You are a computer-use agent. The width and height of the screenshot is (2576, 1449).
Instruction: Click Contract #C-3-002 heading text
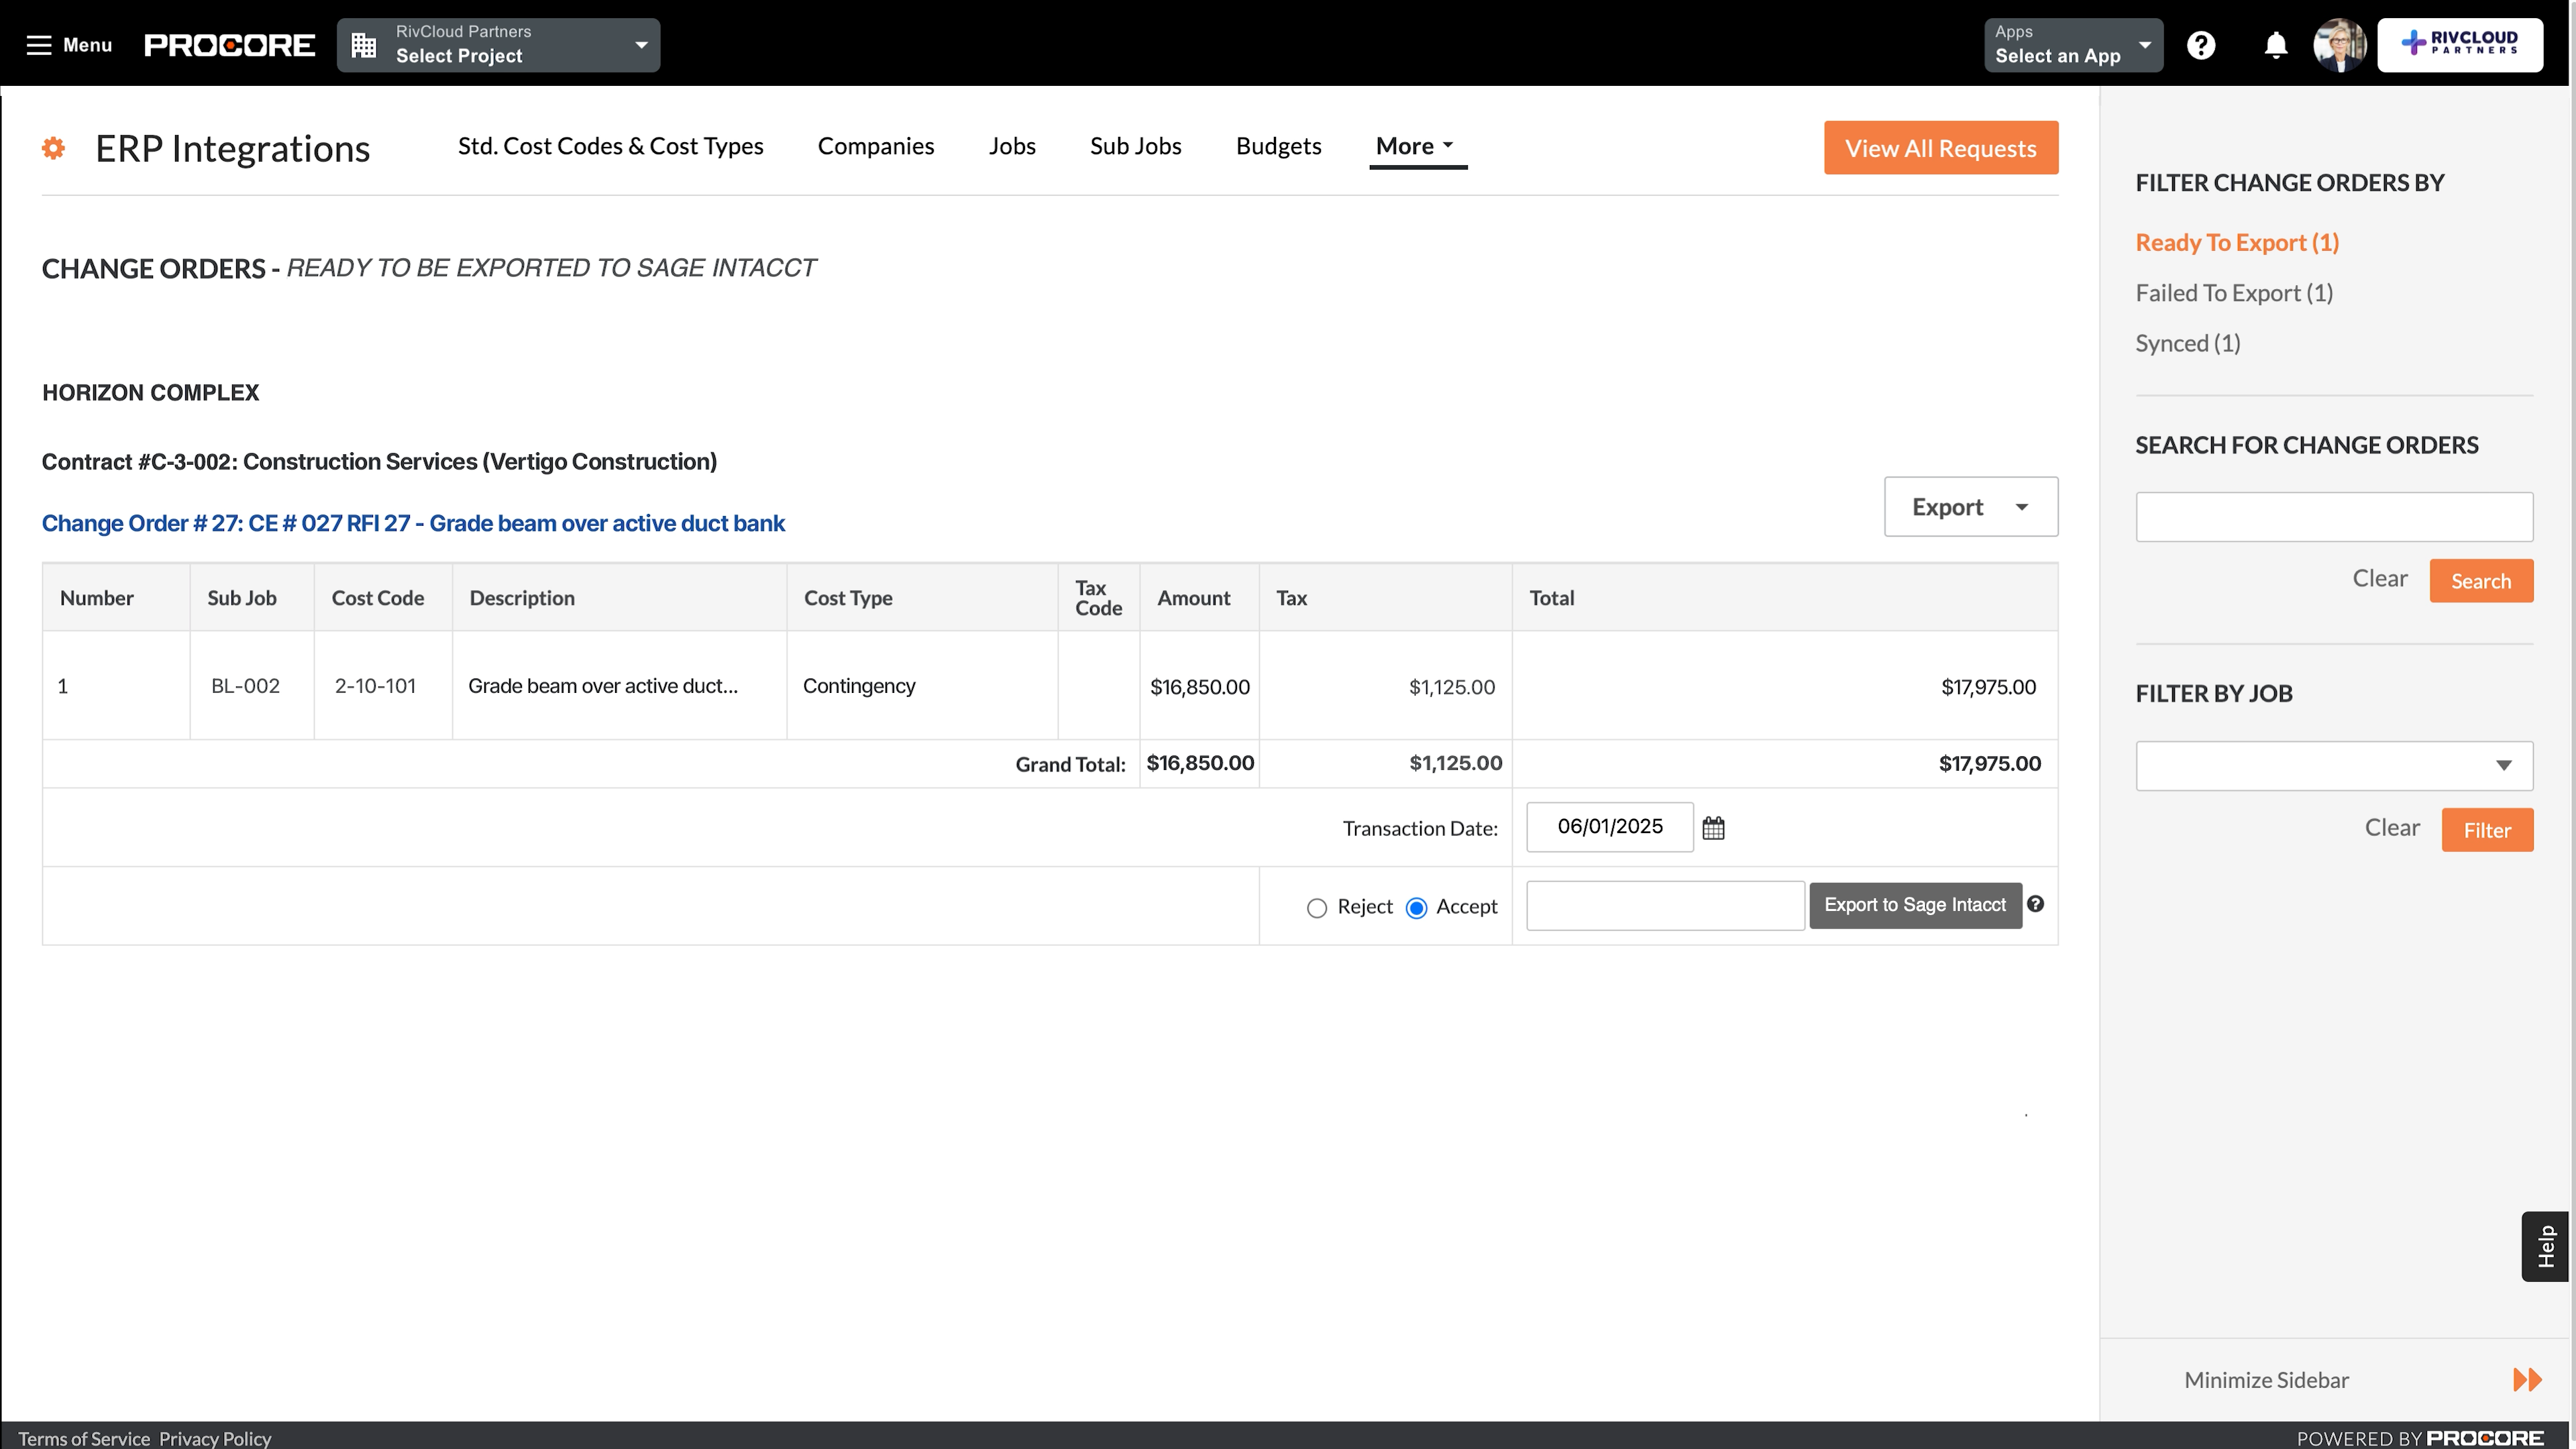coord(379,462)
